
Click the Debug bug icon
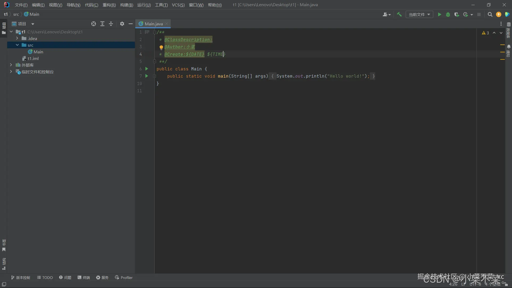[x=448, y=14]
